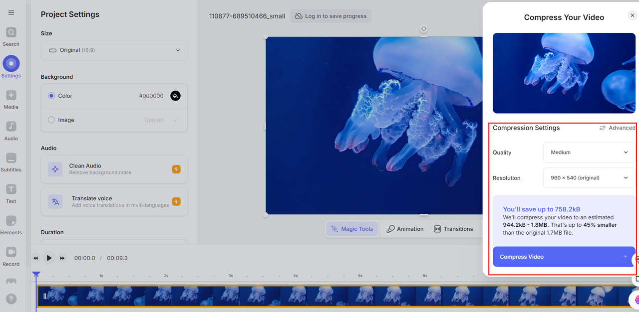The image size is (639, 312).
Task: Click the Clean Audio sparkle icon
Action: point(55,169)
